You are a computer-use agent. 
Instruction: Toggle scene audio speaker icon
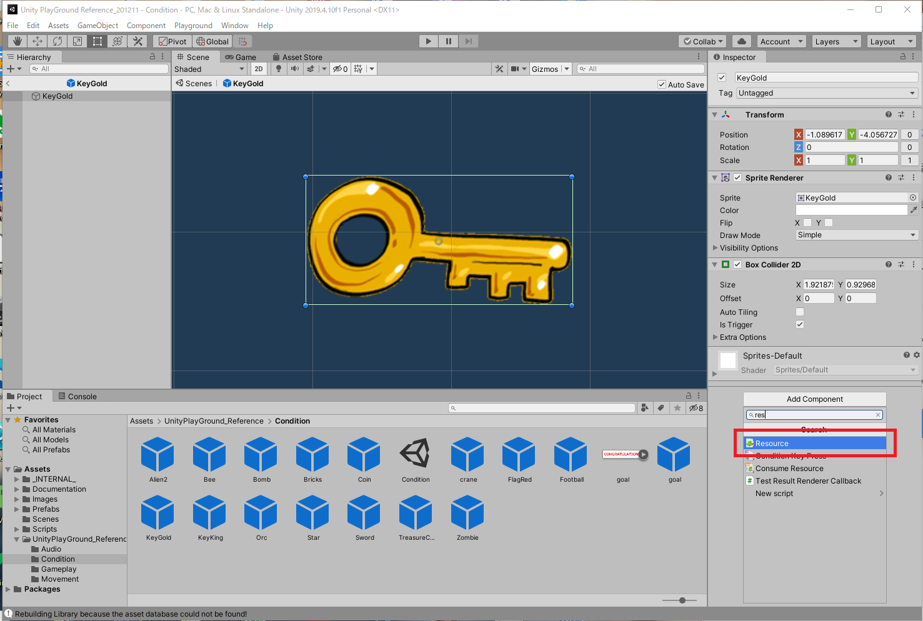click(x=294, y=69)
